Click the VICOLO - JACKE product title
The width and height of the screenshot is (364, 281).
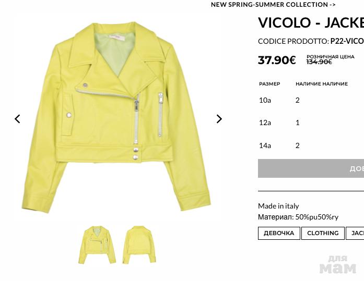click(x=311, y=23)
